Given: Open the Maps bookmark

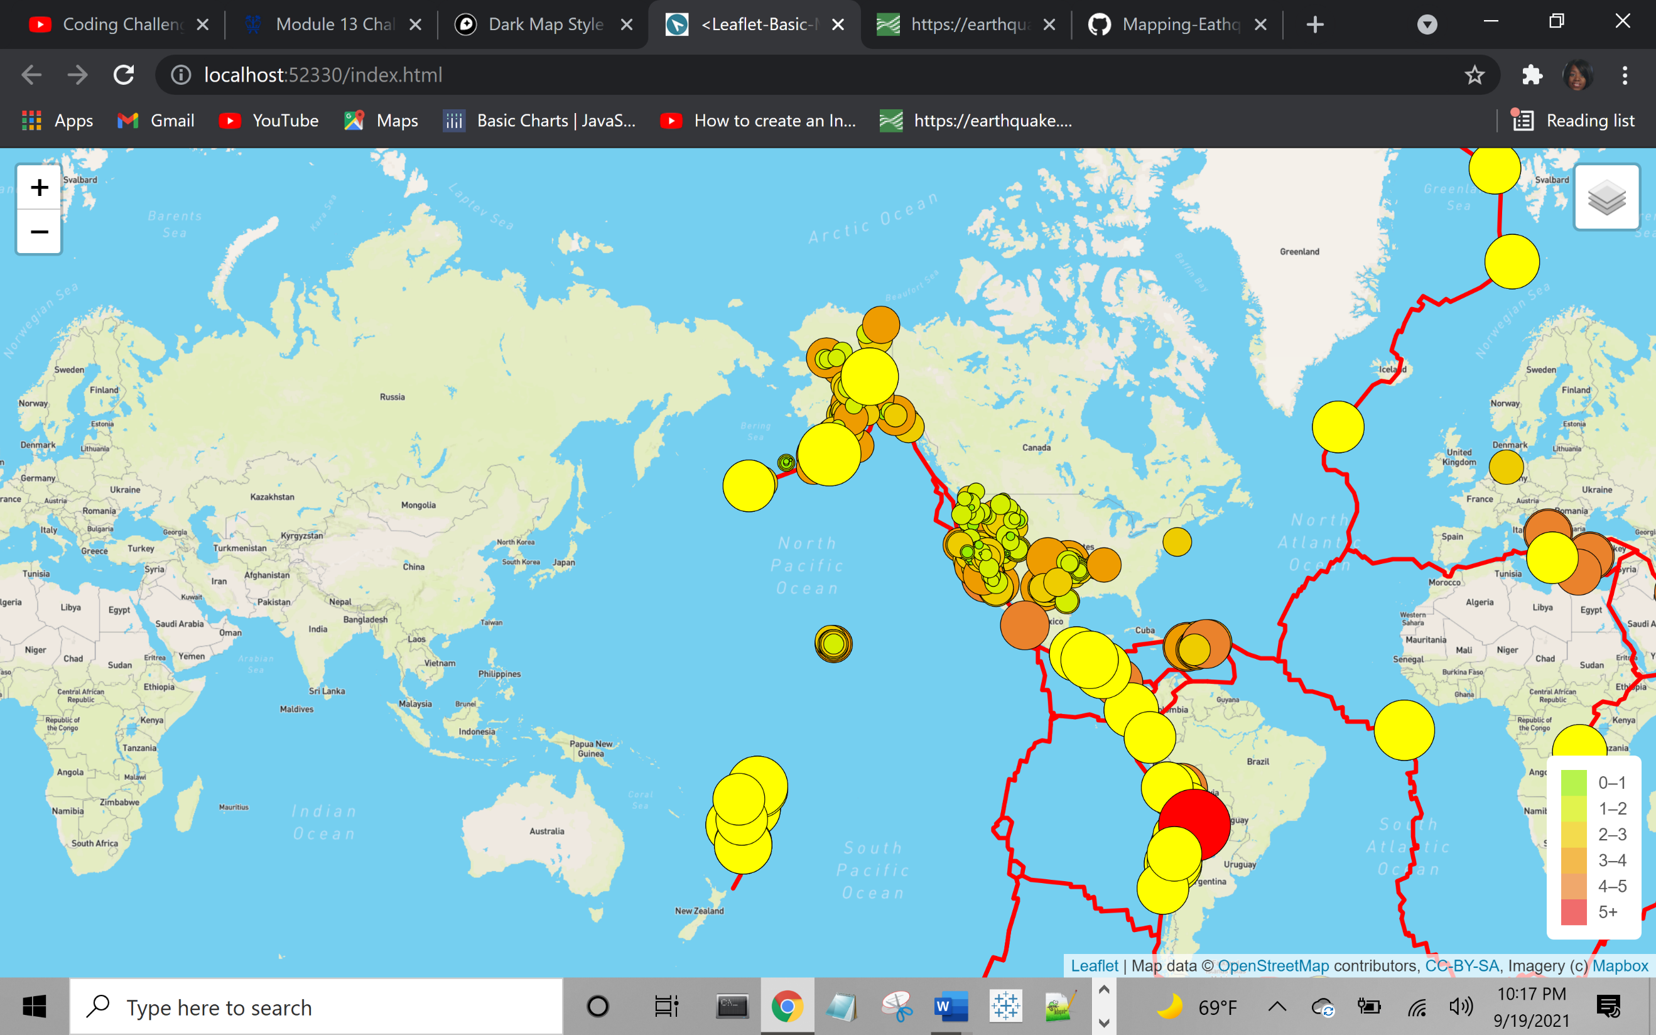Looking at the screenshot, I should point(381,121).
